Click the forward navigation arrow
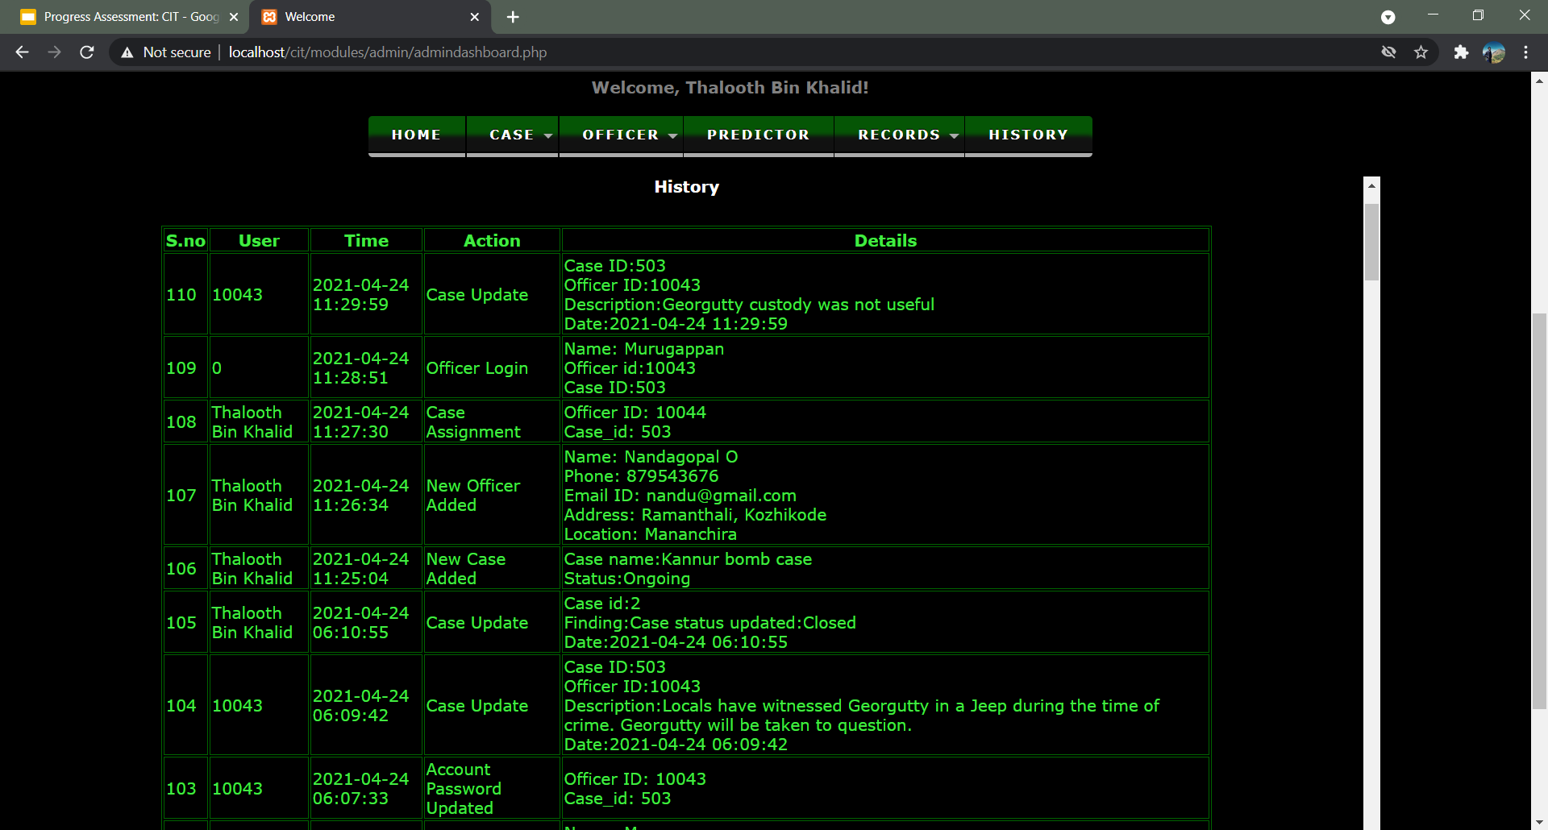 click(54, 52)
